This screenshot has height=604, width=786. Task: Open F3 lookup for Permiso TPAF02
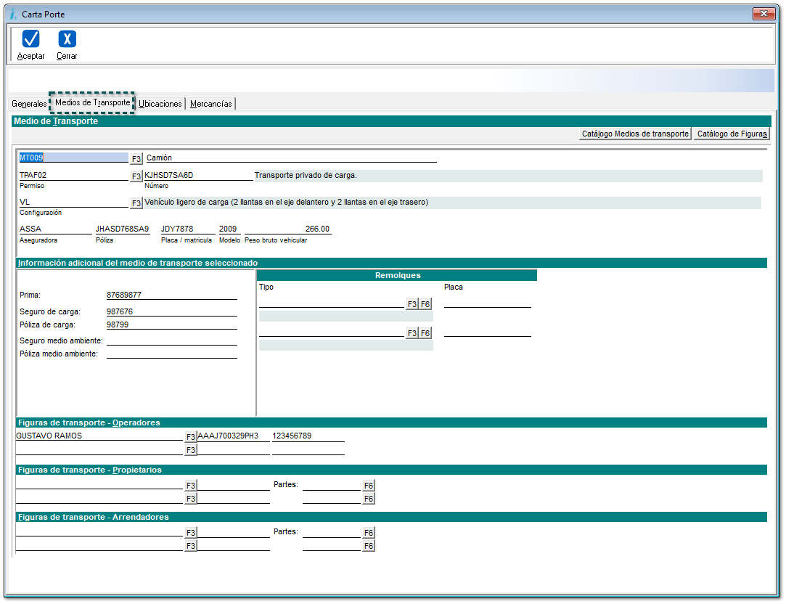[x=136, y=176]
